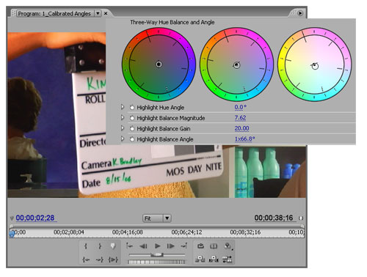Click the duration timecode 00;00;38;16

(274, 218)
